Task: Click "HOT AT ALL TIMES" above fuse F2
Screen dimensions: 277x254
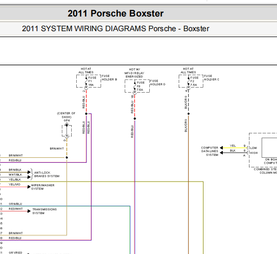Action: (x=188, y=71)
